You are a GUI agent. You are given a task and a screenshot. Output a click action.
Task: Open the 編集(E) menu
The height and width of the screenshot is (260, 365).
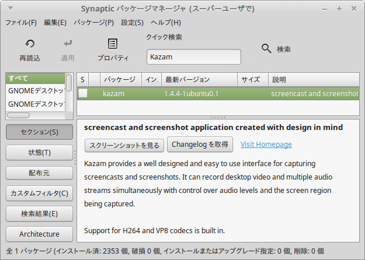click(55, 23)
